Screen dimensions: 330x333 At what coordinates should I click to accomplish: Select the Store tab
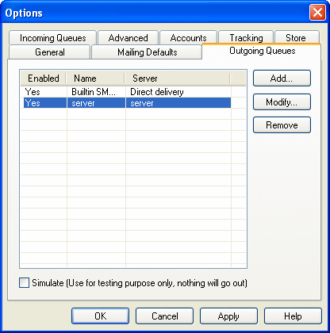(x=297, y=37)
